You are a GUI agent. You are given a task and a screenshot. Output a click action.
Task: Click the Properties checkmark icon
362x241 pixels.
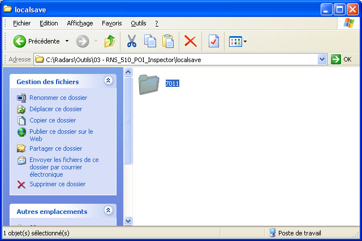pos(213,41)
